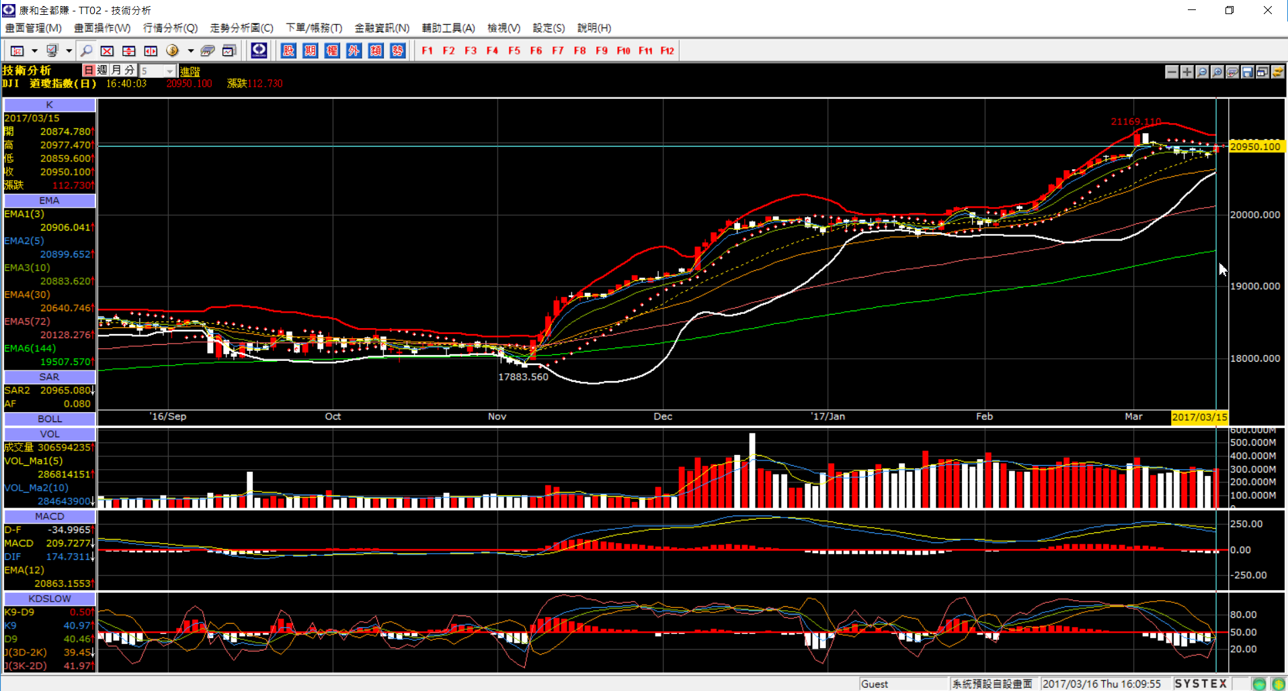Click the 進階 advanced link
Image resolution: width=1288 pixels, height=691 pixels.
[x=190, y=71]
